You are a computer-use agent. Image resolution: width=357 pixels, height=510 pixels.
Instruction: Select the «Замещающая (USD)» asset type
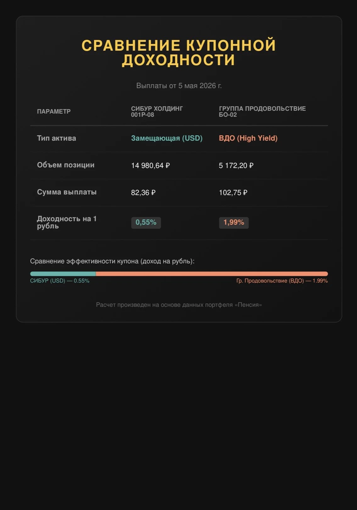(167, 138)
